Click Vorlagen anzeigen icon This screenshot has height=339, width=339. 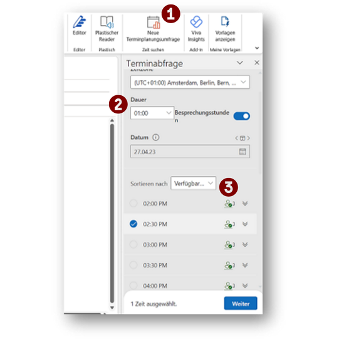click(x=225, y=22)
